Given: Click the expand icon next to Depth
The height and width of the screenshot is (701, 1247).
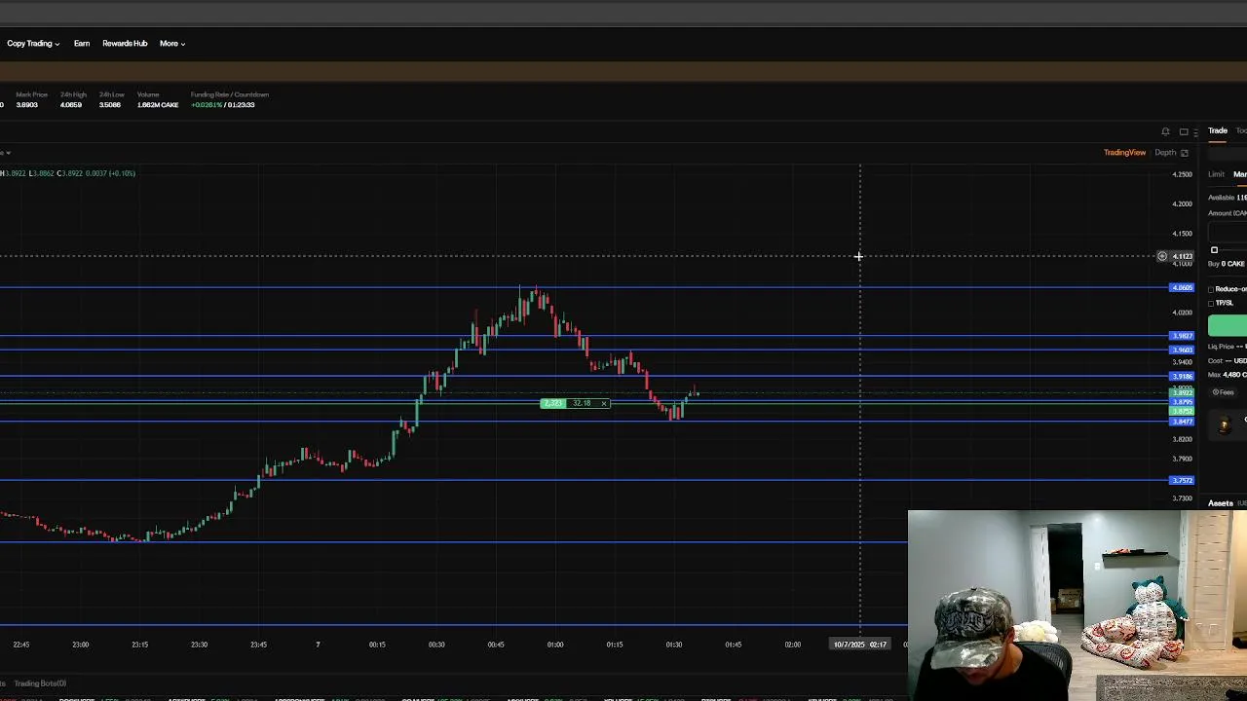Looking at the screenshot, I should [1185, 153].
